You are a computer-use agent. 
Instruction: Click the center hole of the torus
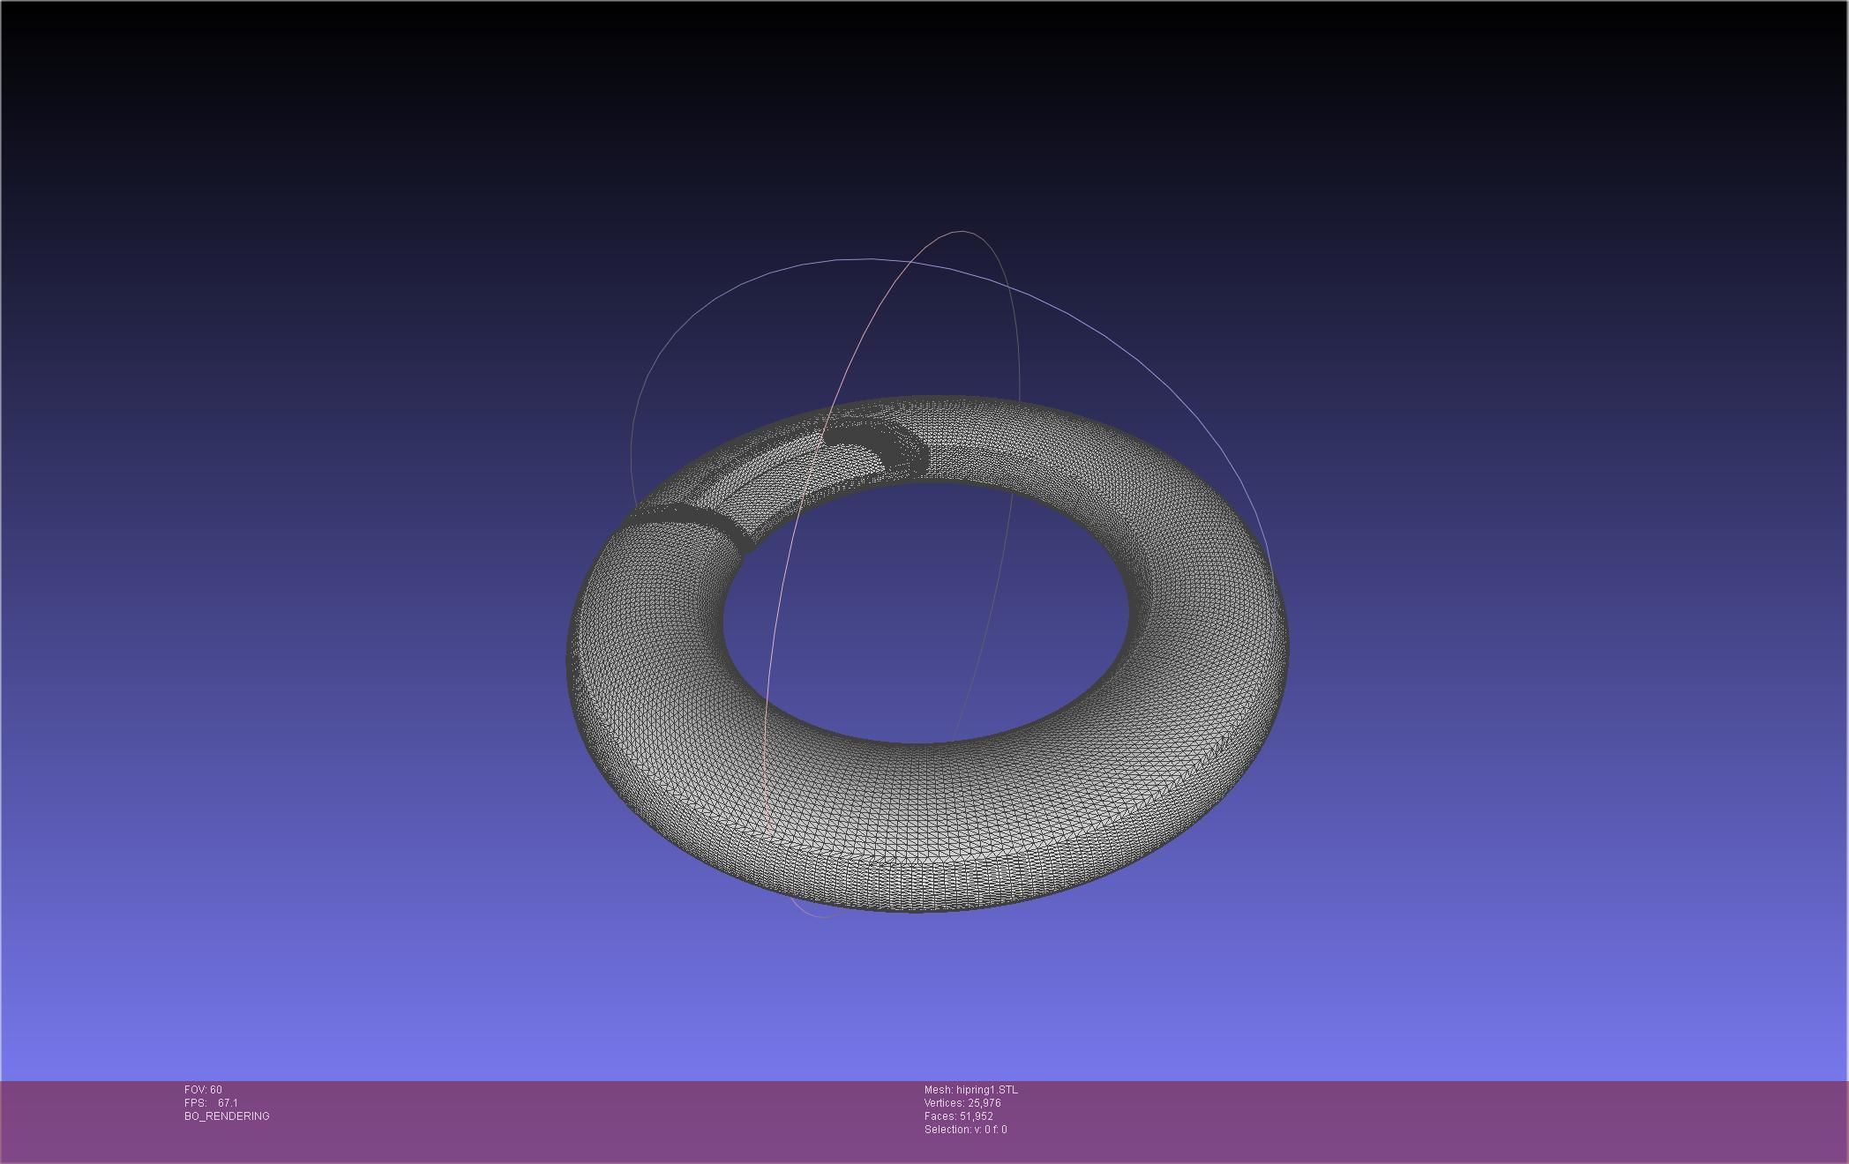[x=926, y=613]
